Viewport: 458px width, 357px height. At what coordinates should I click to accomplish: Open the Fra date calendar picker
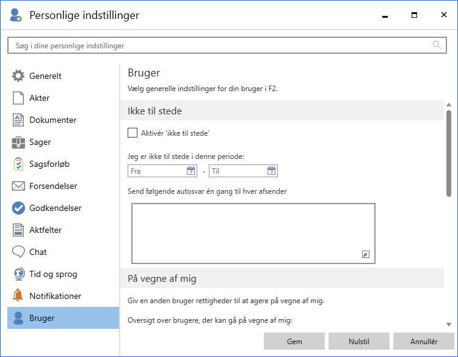click(x=191, y=171)
